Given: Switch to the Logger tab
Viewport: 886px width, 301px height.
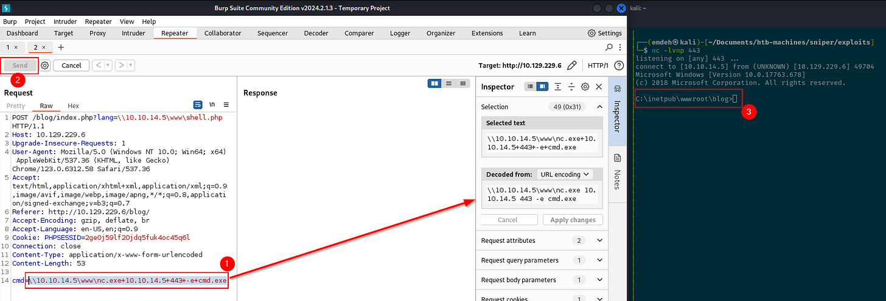Looking at the screenshot, I should [400, 33].
